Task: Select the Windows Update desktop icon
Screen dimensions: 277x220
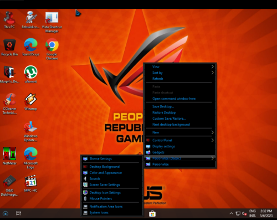Action: tap(30, 131)
